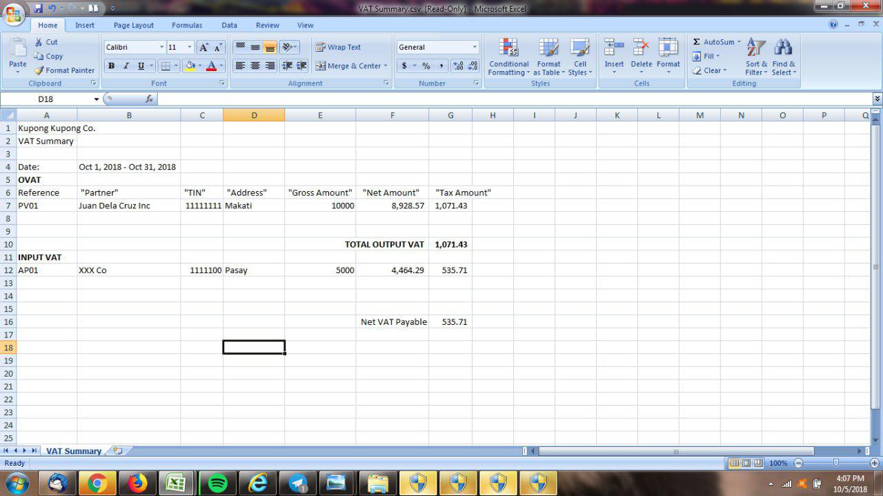Toggle bold formatting
This screenshot has height=496, width=883.
pos(111,66)
